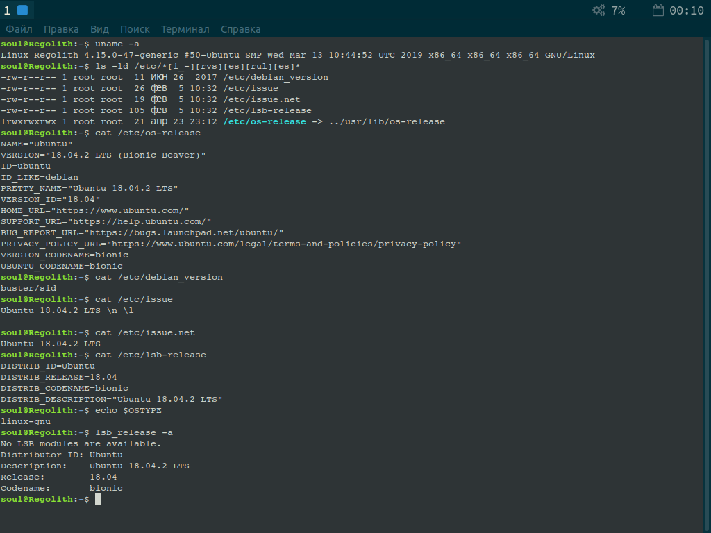
Task: Select the linux-gnu output line
Action: coord(26,421)
